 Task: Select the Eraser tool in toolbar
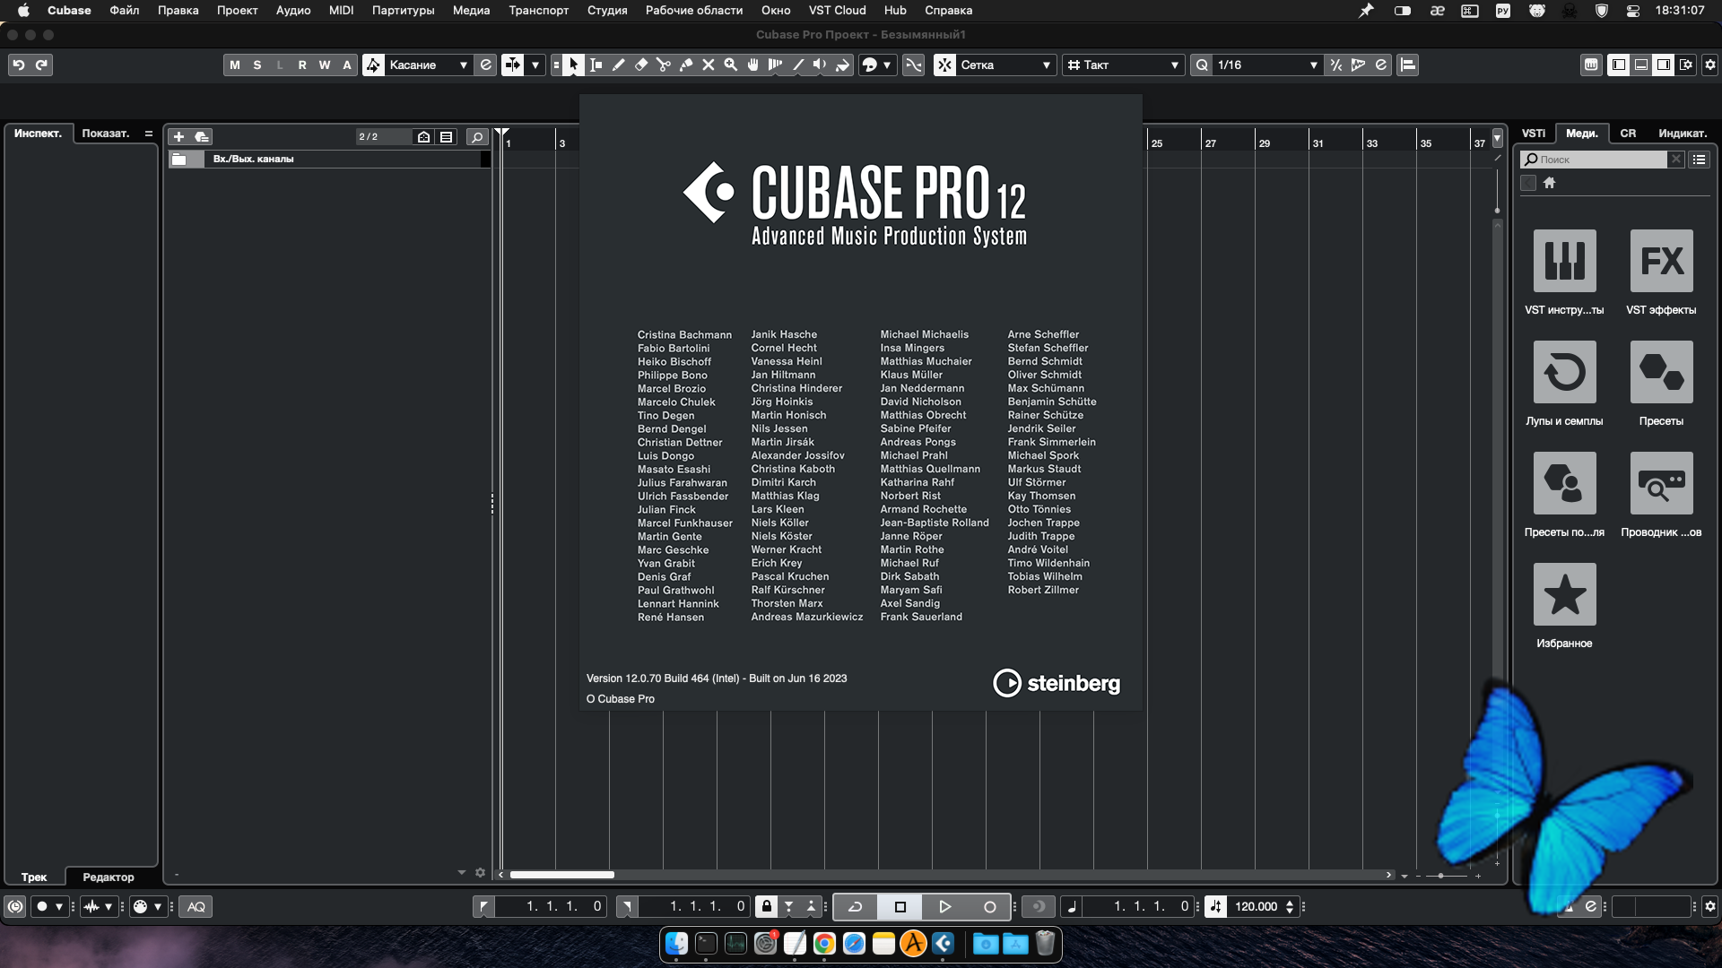pos(641,65)
